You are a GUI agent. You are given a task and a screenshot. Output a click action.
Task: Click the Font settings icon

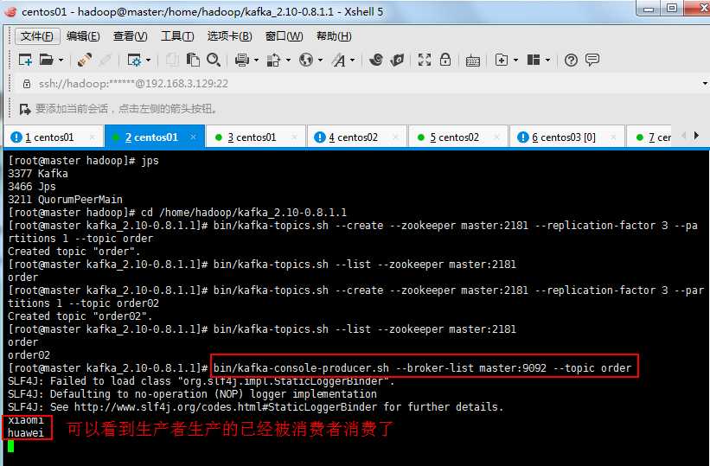click(339, 60)
